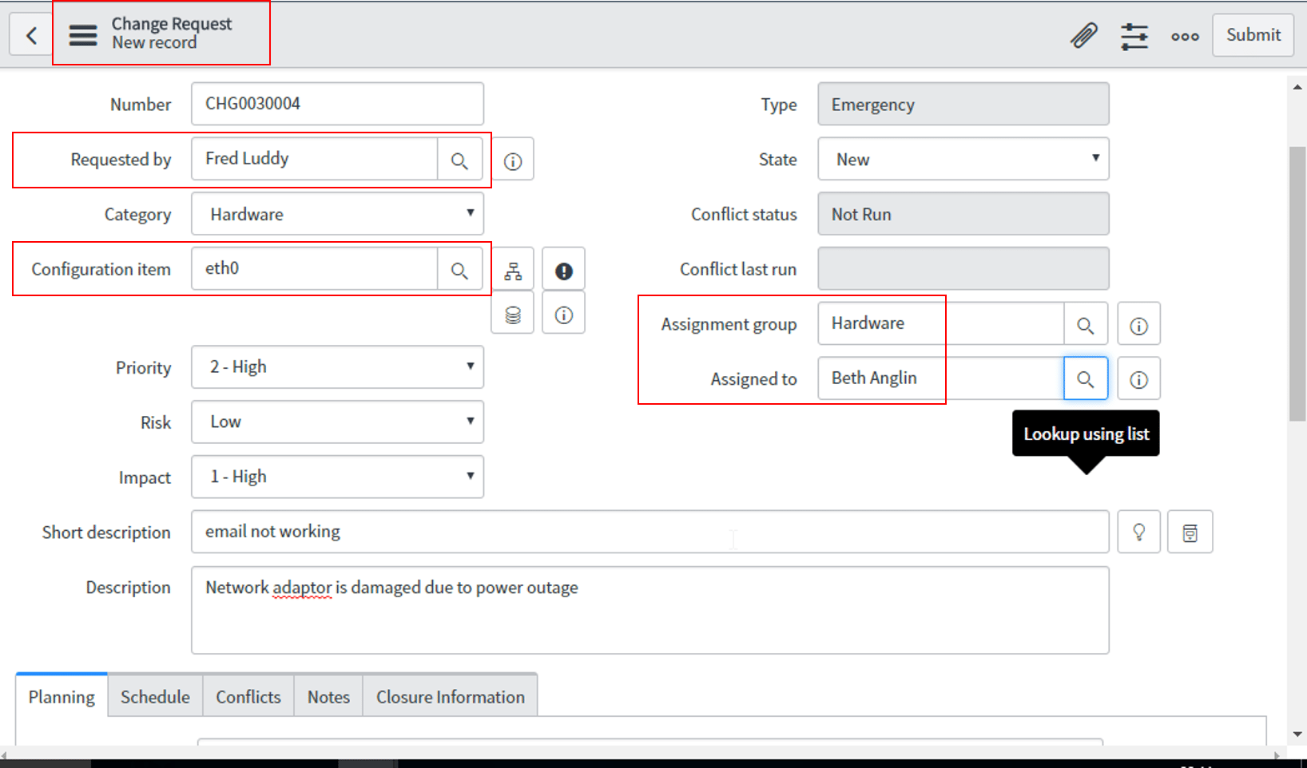Click the database stack icon under Configuration item
The height and width of the screenshot is (768, 1307).
[513, 314]
